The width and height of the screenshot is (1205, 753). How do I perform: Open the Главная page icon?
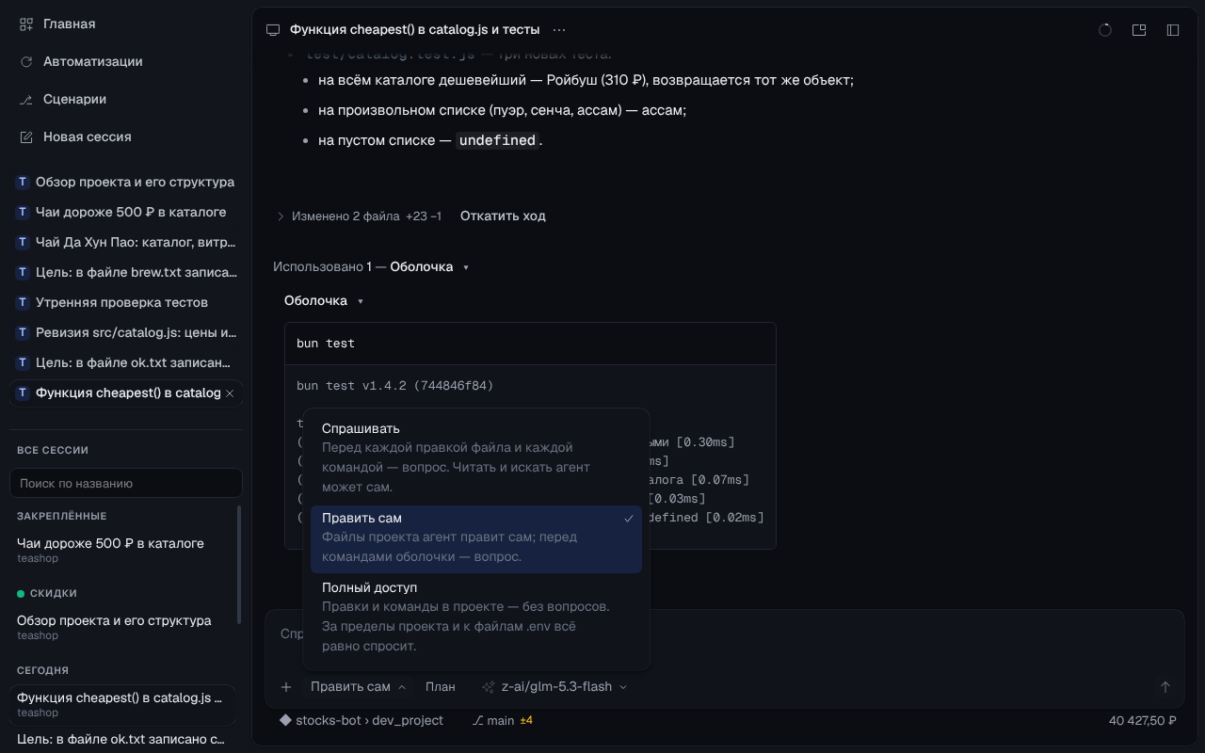click(26, 24)
